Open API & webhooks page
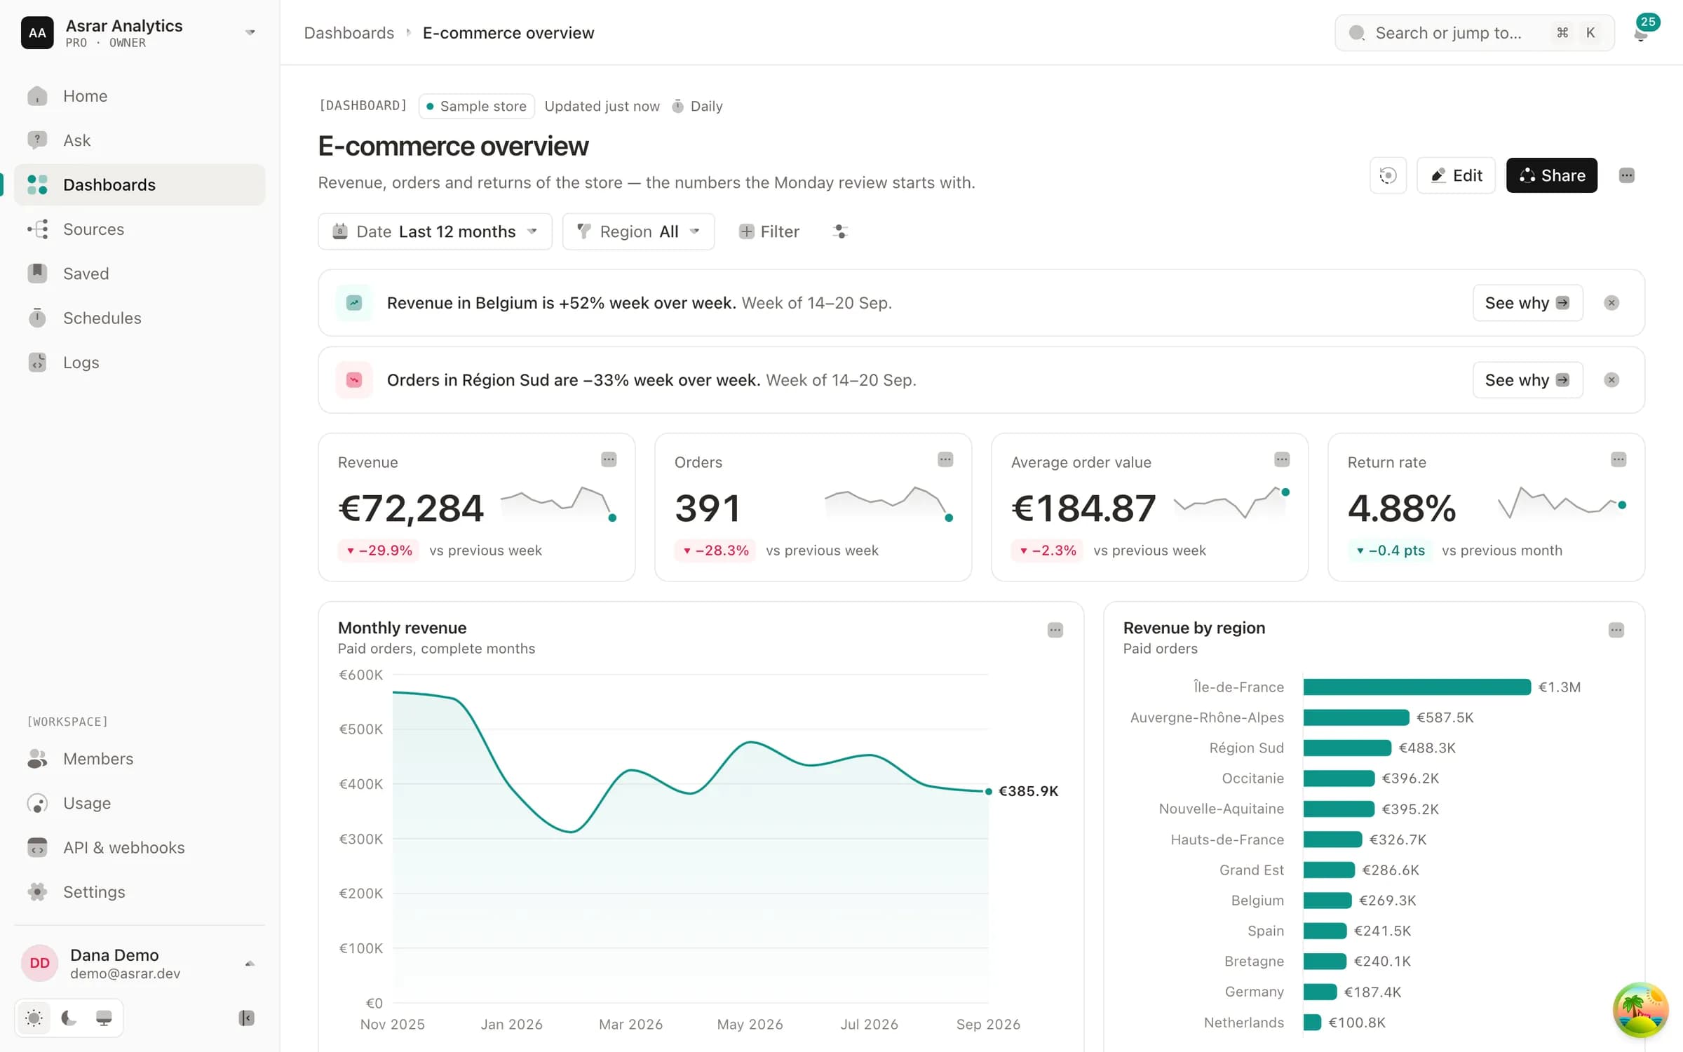Image resolution: width=1683 pixels, height=1052 pixels. click(139, 847)
